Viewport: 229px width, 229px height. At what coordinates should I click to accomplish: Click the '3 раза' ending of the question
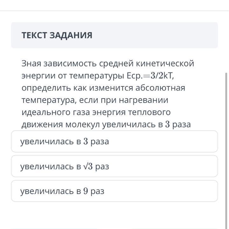tap(178, 125)
